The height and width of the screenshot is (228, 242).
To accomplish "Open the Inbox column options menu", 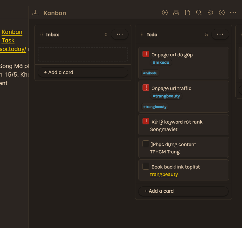I will coord(120,34).
